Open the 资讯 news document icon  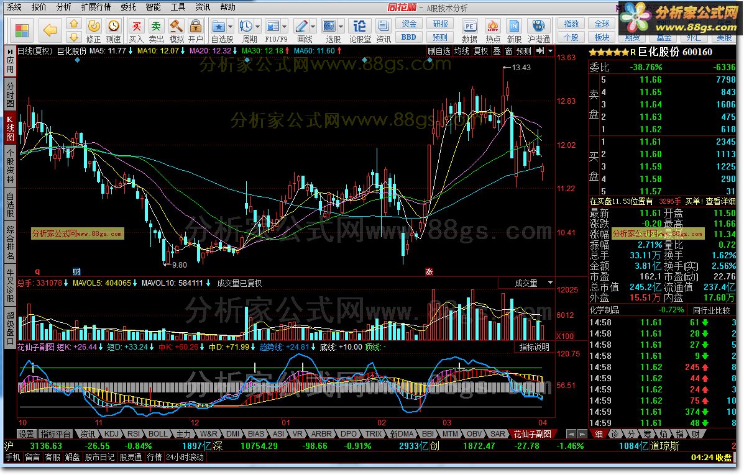tap(383, 30)
